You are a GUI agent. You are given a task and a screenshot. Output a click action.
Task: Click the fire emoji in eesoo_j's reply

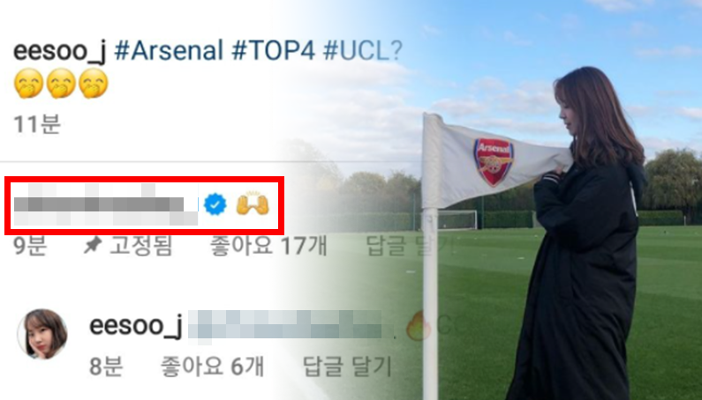pos(419,326)
